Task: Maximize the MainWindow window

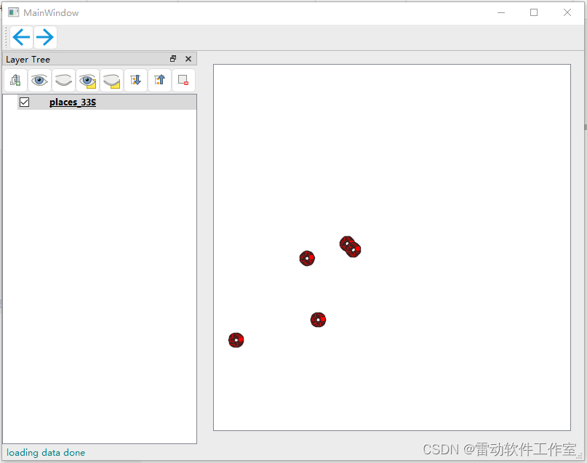Action: pos(534,12)
